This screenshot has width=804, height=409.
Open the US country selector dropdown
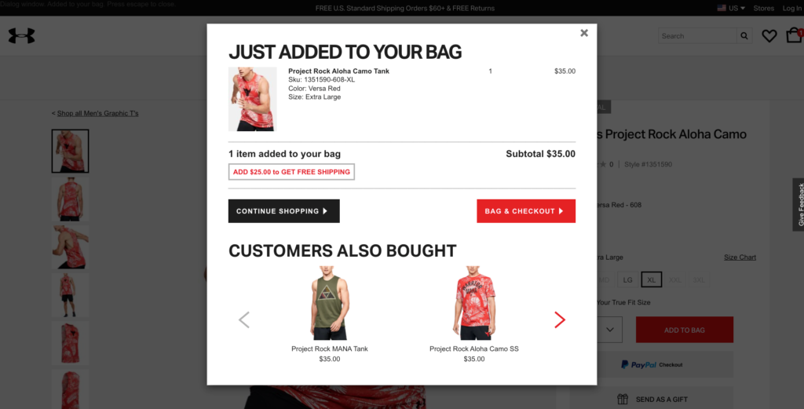(x=731, y=8)
